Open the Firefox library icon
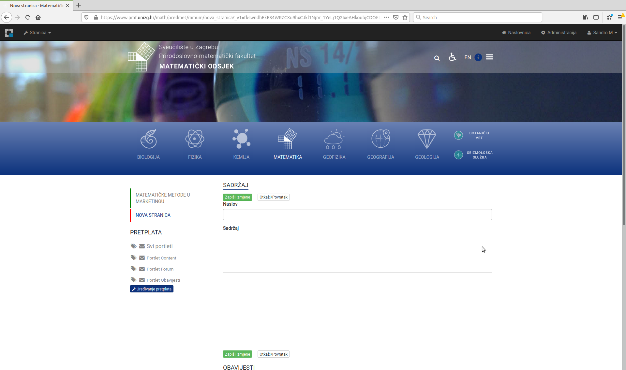626x370 pixels. (x=586, y=17)
